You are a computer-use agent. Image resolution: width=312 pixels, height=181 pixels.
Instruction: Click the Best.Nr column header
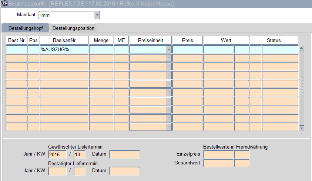17,40
